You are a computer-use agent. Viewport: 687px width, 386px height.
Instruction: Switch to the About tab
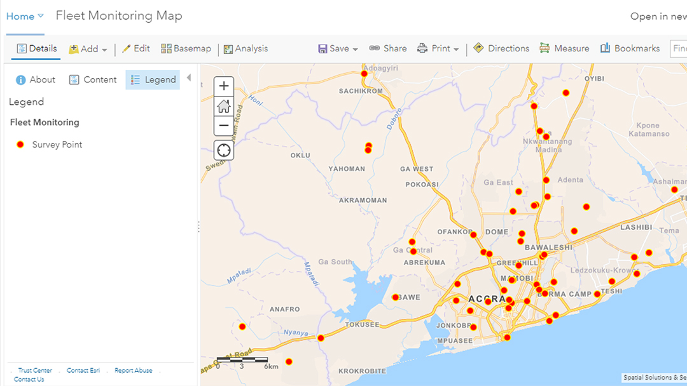36,79
